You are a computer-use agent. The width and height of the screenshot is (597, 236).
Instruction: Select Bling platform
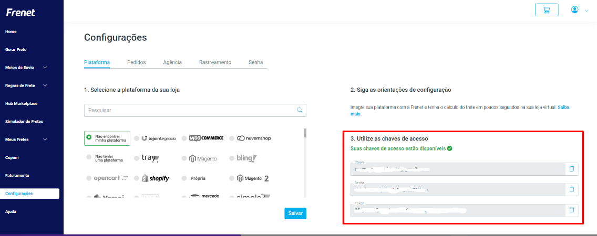tap(231, 158)
